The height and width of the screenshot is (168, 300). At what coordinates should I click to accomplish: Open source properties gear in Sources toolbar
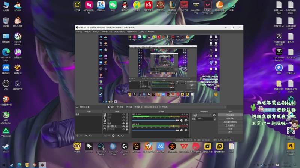(113, 136)
